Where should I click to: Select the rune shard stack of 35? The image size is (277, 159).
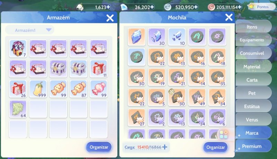[217, 77]
